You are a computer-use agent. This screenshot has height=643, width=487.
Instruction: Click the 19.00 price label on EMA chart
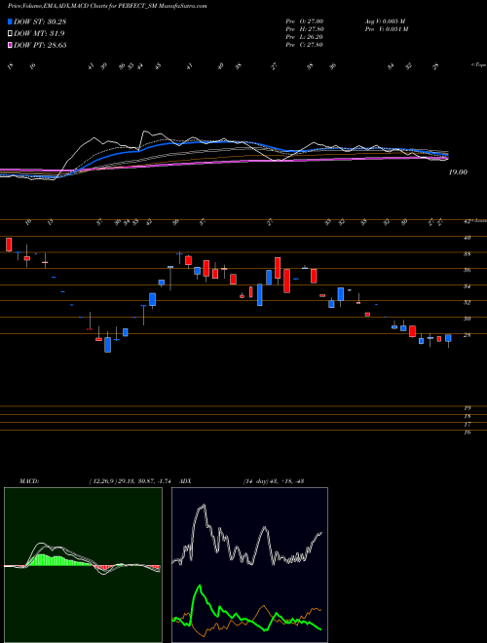pos(458,172)
